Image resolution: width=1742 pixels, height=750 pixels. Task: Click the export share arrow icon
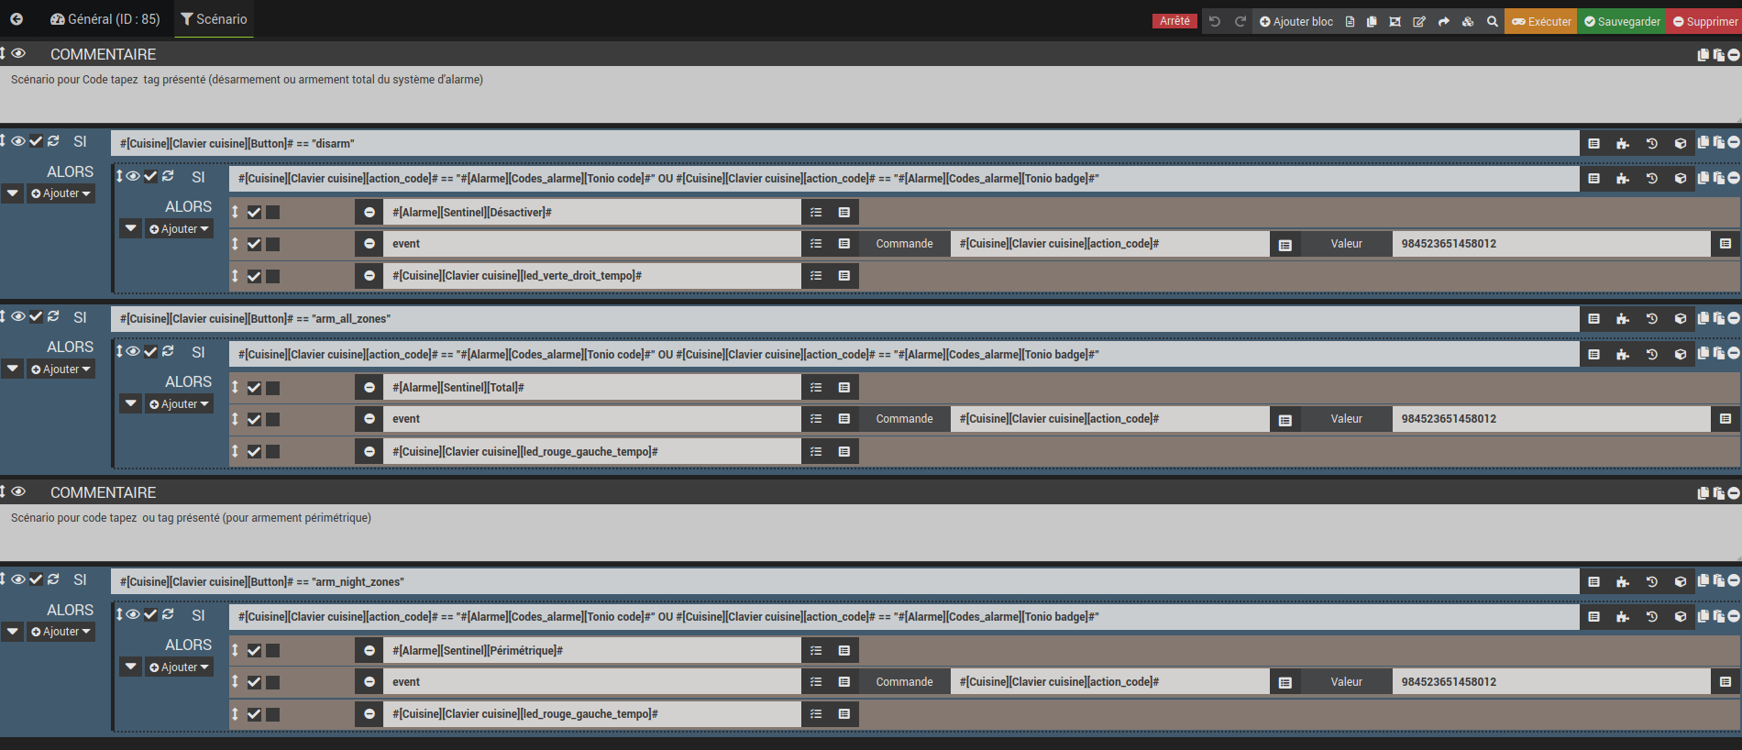coord(1444,21)
